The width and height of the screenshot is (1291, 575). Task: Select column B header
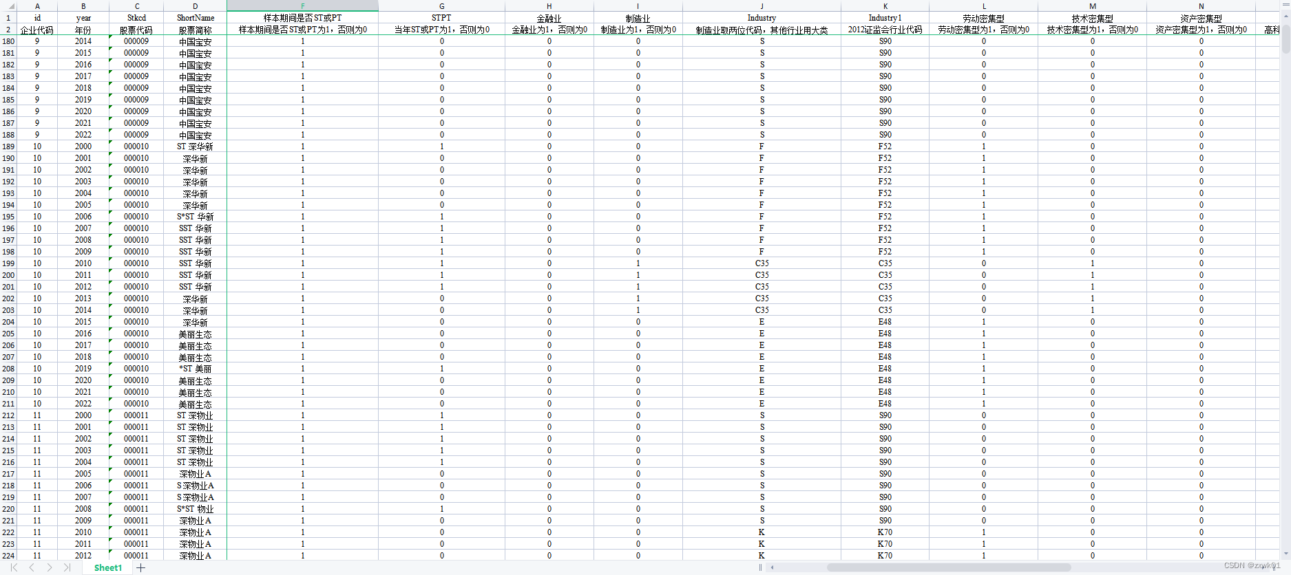click(83, 6)
